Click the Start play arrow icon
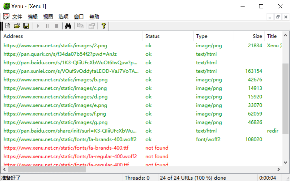This screenshot has height=181, width=290. point(38,26)
